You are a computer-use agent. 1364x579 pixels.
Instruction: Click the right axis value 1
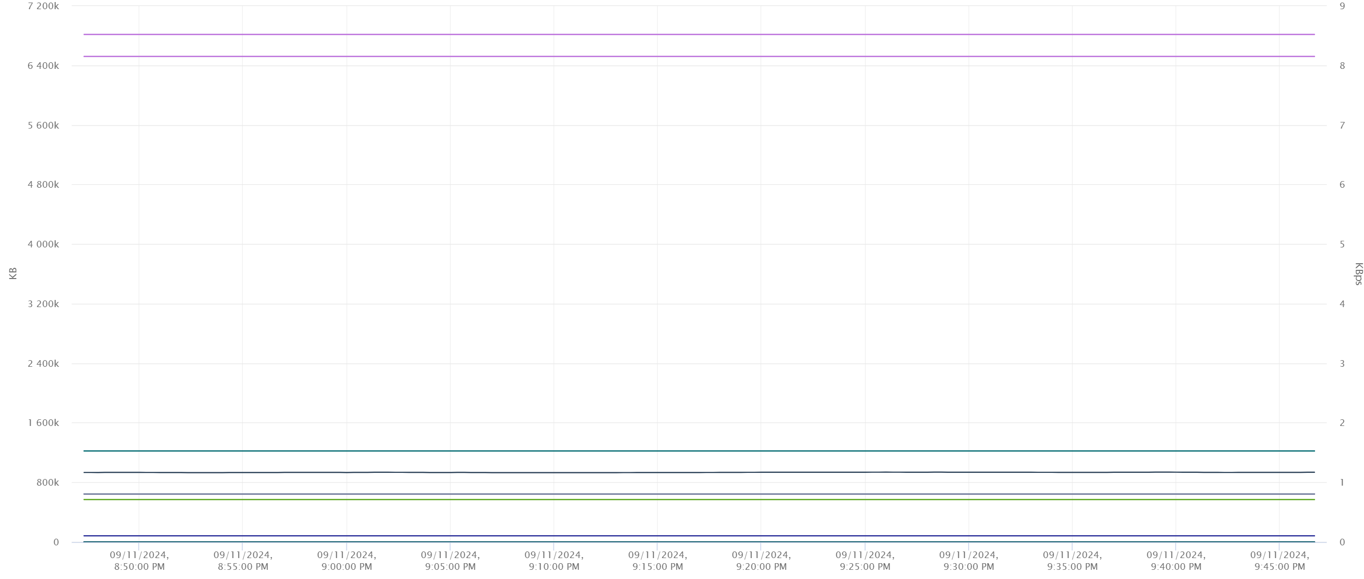tap(1342, 483)
